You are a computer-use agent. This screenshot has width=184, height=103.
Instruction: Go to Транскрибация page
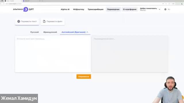95,9
